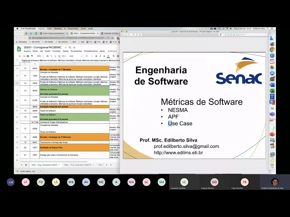Open the Ferramentas menu in macOS menu bar
This screenshot has height=217, width=290.
(x=73, y=28)
